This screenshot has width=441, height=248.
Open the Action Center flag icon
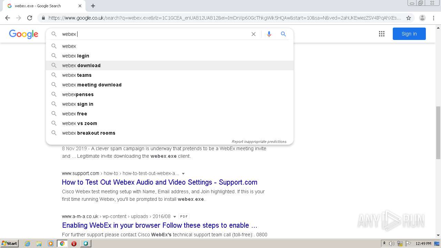(408, 244)
